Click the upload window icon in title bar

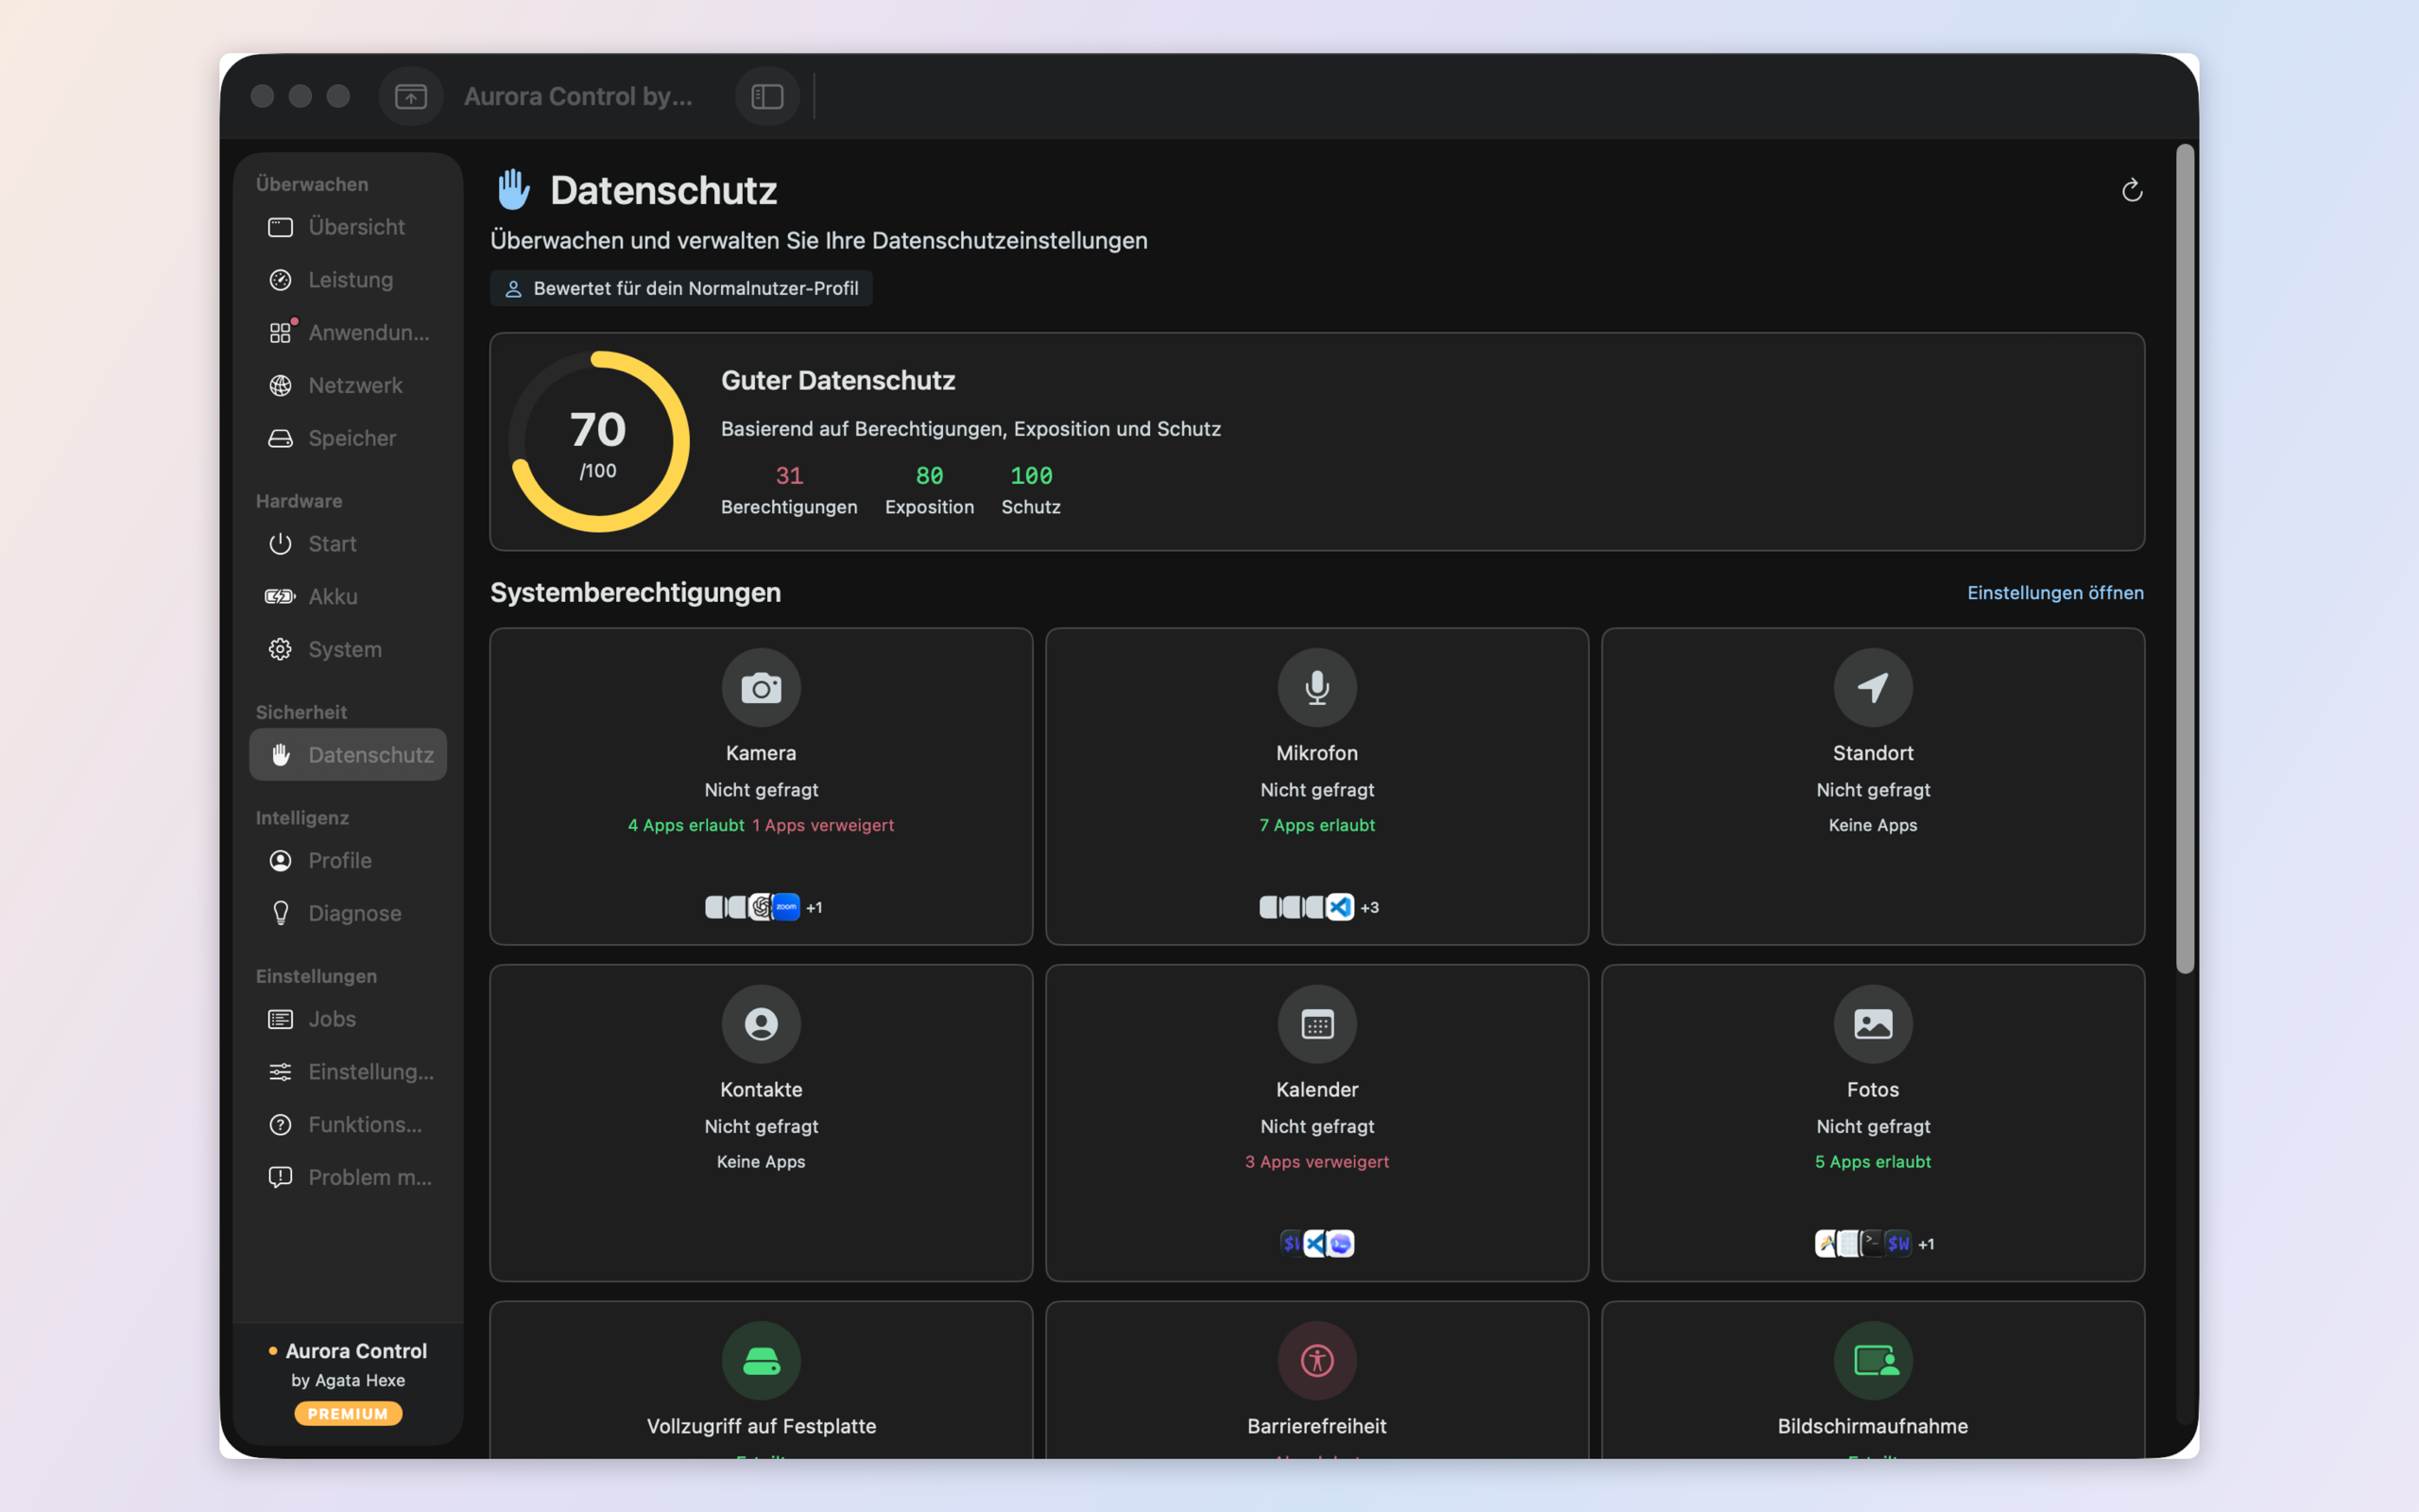[411, 96]
